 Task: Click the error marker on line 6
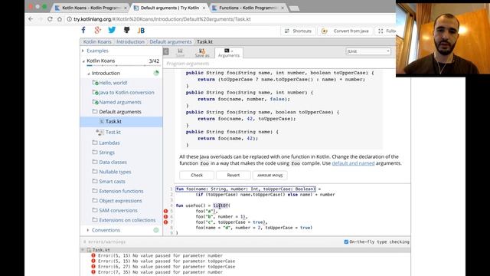coord(165,216)
